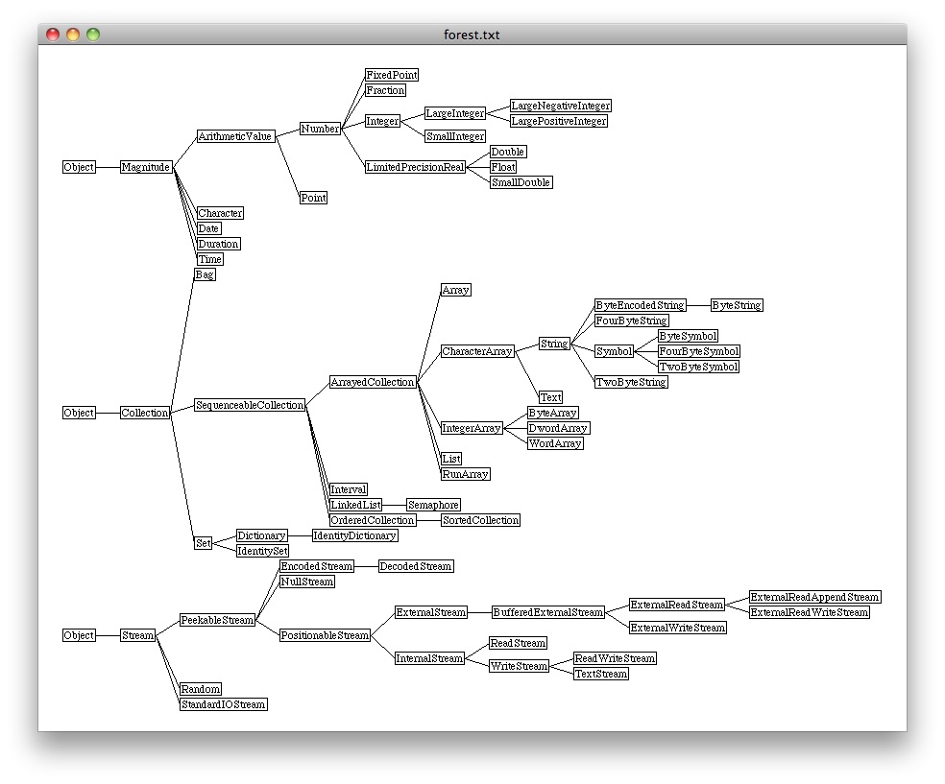Viewport: 945px width, 784px height.
Task: Click the Interval node
Action: pos(349,489)
